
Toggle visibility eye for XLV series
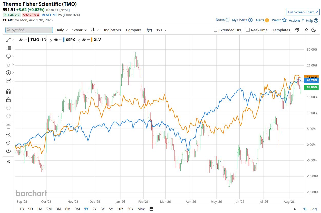[84, 40]
